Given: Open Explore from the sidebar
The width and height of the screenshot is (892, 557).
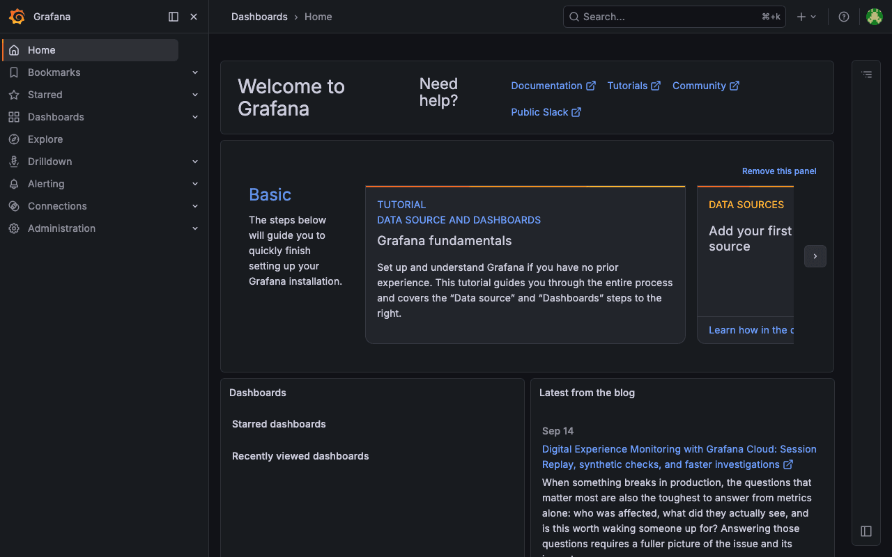Looking at the screenshot, I should (x=45, y=139).
